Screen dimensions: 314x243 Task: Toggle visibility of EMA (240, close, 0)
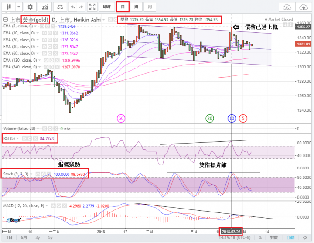tap(46, 67)
